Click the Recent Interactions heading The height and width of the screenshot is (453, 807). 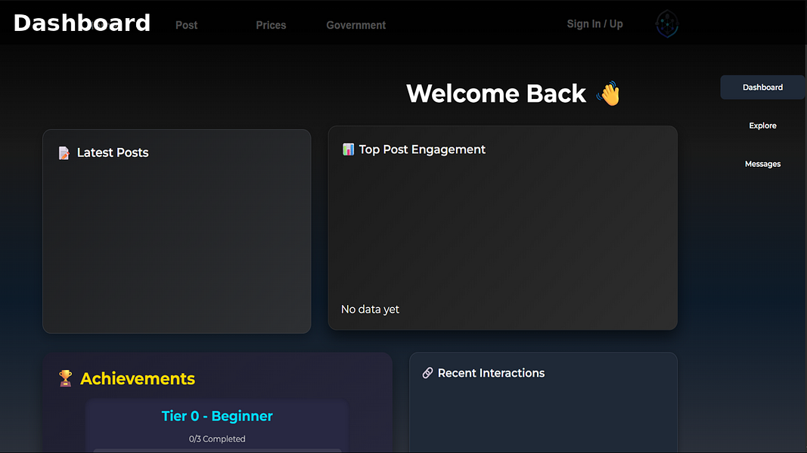pos(491,373)
